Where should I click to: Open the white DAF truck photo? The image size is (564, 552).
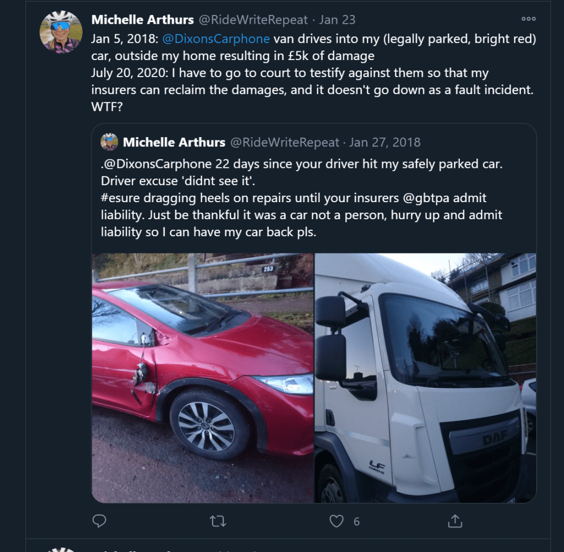tap(425, 378)
